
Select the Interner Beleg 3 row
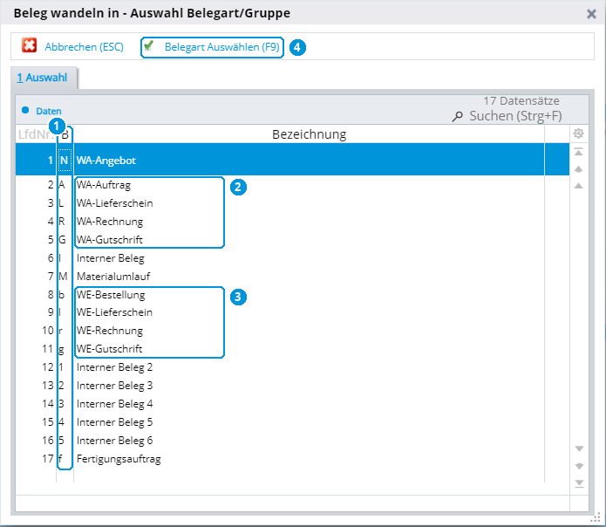click(293, 386)
